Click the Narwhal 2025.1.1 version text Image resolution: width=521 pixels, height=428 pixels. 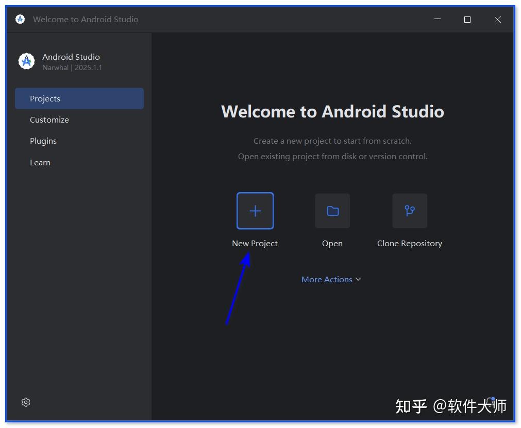pyautogui.click(x=72, y=67)
